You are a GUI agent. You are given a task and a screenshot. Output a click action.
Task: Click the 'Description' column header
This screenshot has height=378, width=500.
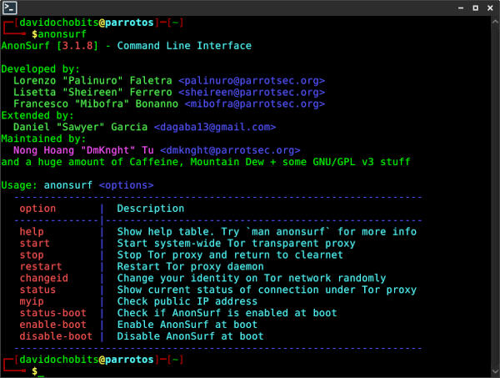151,209
